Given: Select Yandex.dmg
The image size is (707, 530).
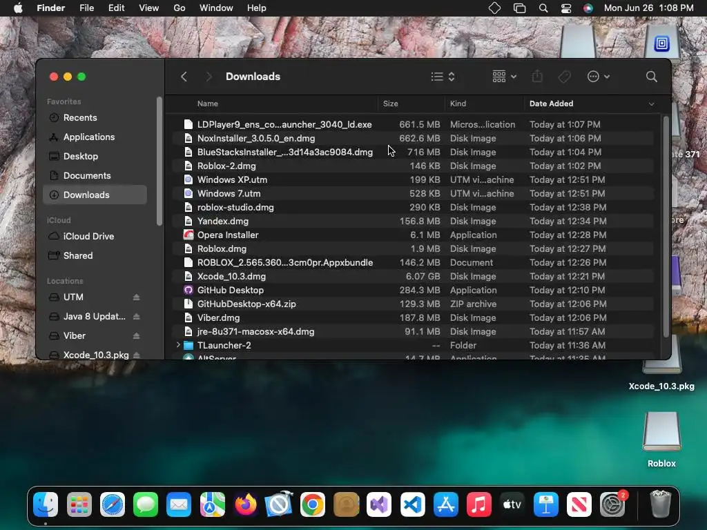Looking at the screenshot, I should pyautogui.click(x=414, y=222).
